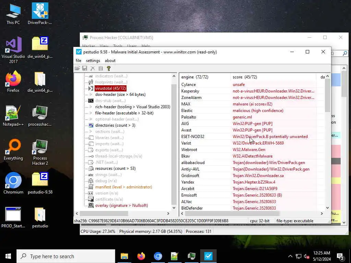Select the Visual Studio 2017 desktop icon

click(x=13, y=50)
